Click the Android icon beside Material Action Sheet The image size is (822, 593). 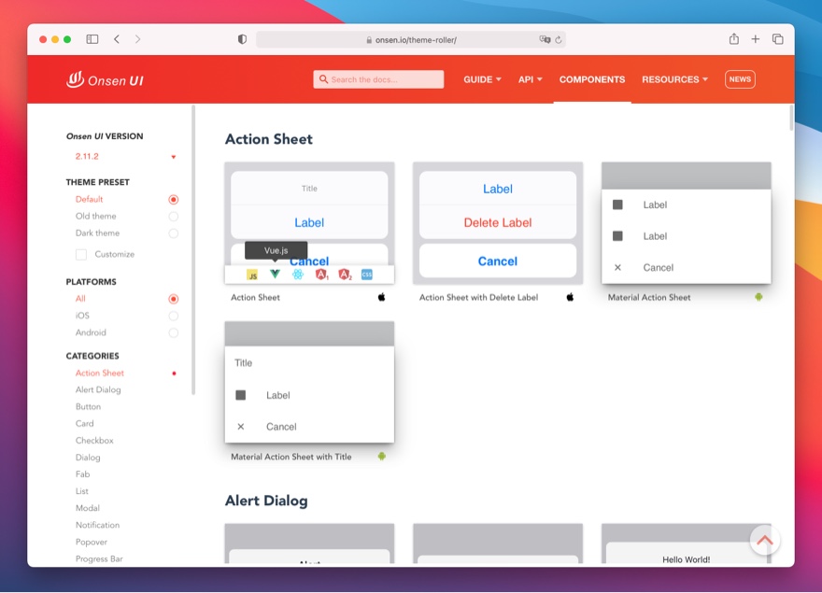758,297
